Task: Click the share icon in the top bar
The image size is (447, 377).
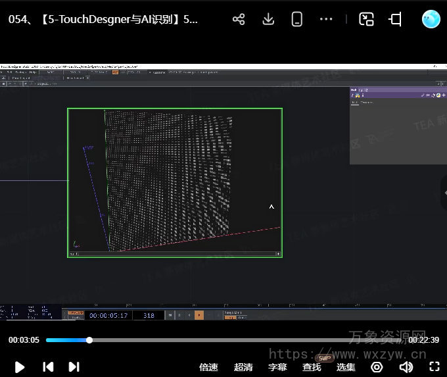Action: tap(239, 19)
